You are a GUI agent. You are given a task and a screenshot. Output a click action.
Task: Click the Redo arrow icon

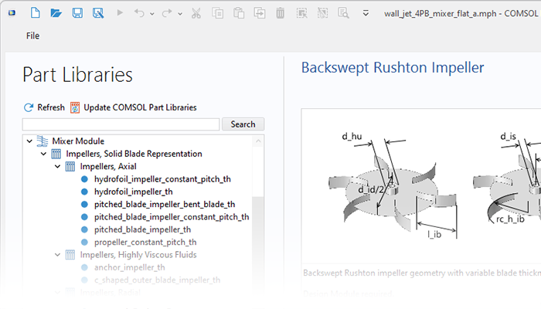pyautogui.click(x=167, y=13)
